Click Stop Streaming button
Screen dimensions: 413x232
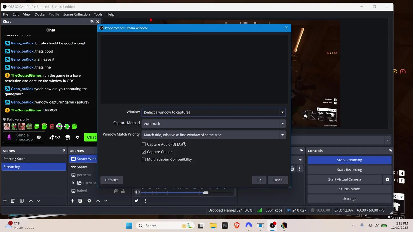point(349,160)
